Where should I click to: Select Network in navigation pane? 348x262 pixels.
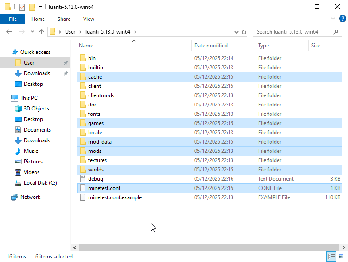(x=30, y=197)
